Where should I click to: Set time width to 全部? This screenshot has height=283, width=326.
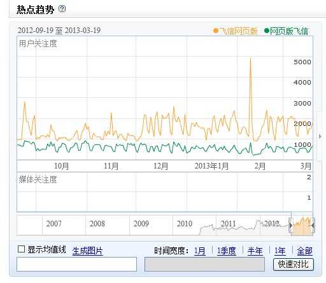point(304,251)
